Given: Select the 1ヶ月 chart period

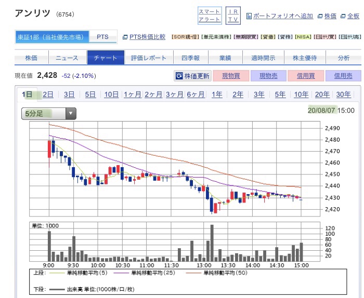Looking at the screenshot, I should coord(132,94).
